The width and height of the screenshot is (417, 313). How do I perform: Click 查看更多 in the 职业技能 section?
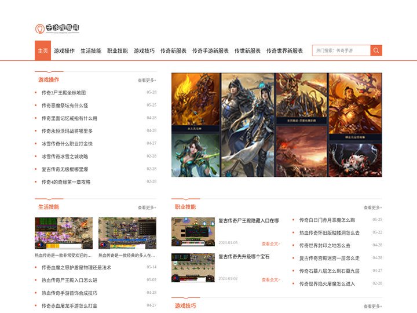pyautogui.click(x=373, y=208)
